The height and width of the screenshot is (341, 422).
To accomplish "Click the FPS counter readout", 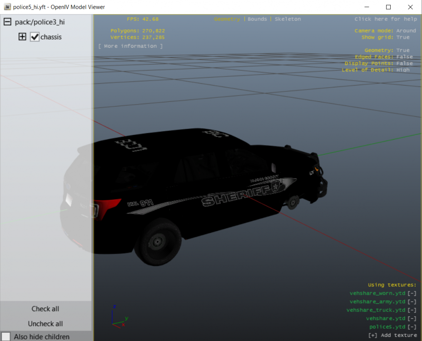I will click(143, 19).
